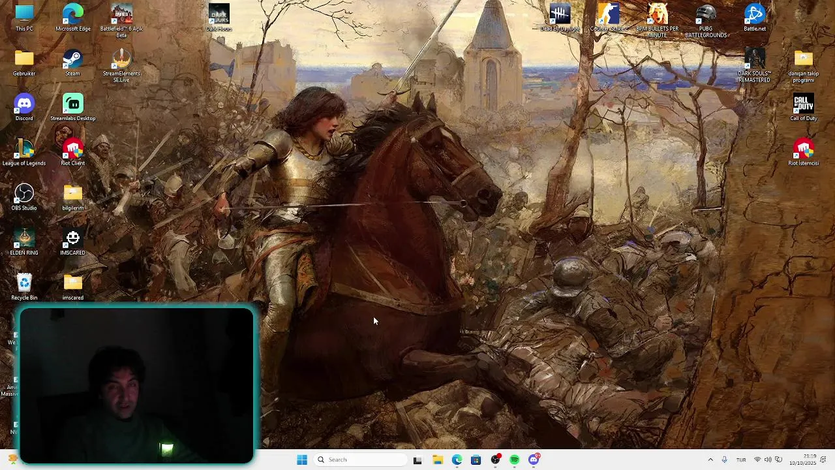The width and height of the screenshot is (835, 470).
Task: Select the Riot İstemcisi shortcut
Action: [x=804, y=152]
